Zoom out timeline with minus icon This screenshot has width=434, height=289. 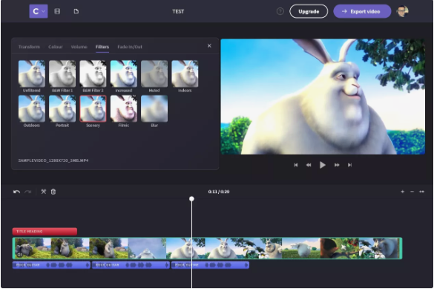pyautogui.click(x=412, y=192)
